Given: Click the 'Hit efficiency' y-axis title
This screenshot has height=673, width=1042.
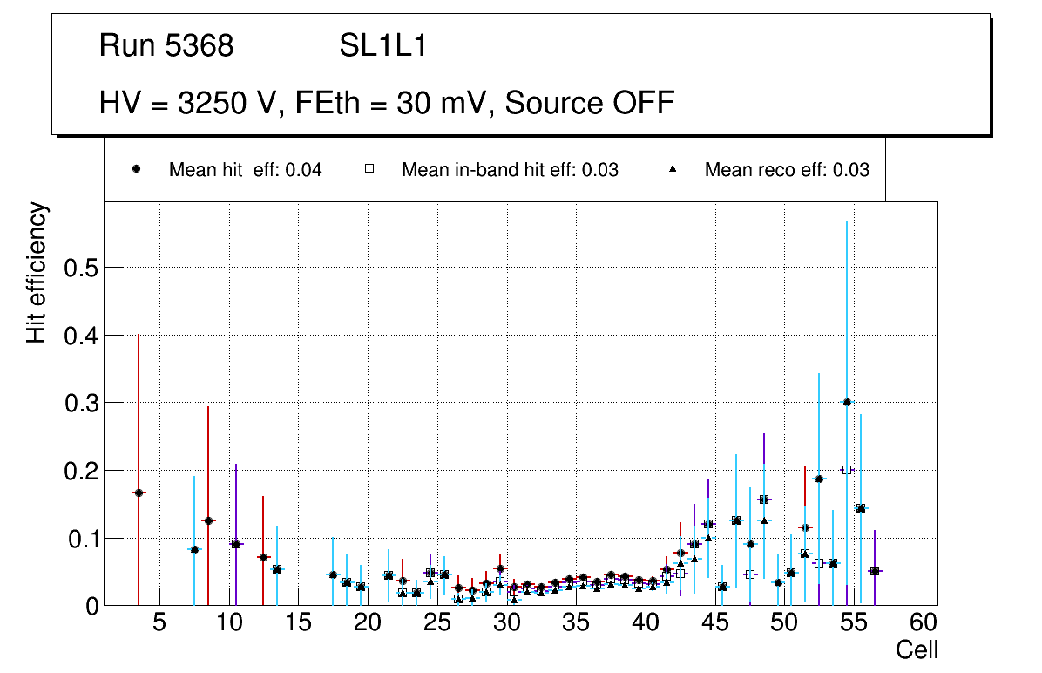Looking at the screenshot, I should coord(37,272).
